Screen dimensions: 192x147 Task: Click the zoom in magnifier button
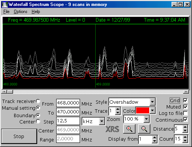[129, 129]
